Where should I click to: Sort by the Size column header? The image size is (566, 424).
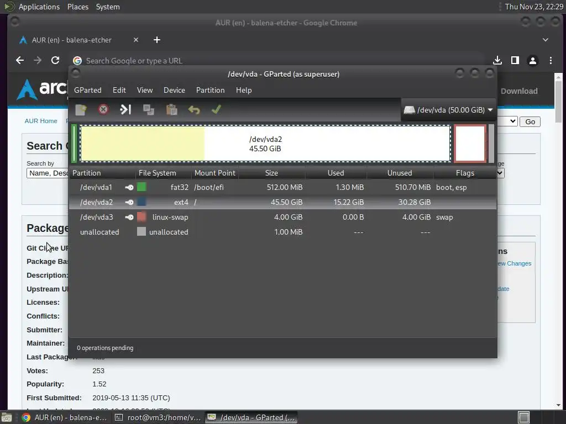click(x=272, y=173)
